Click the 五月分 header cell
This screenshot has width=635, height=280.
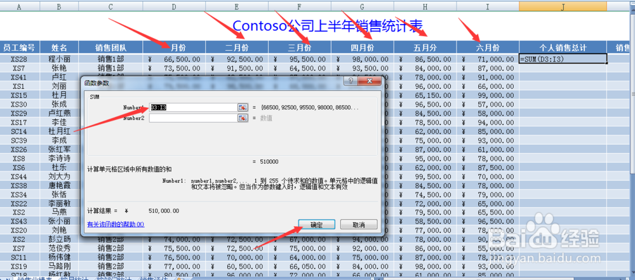(x=425, y=48)
